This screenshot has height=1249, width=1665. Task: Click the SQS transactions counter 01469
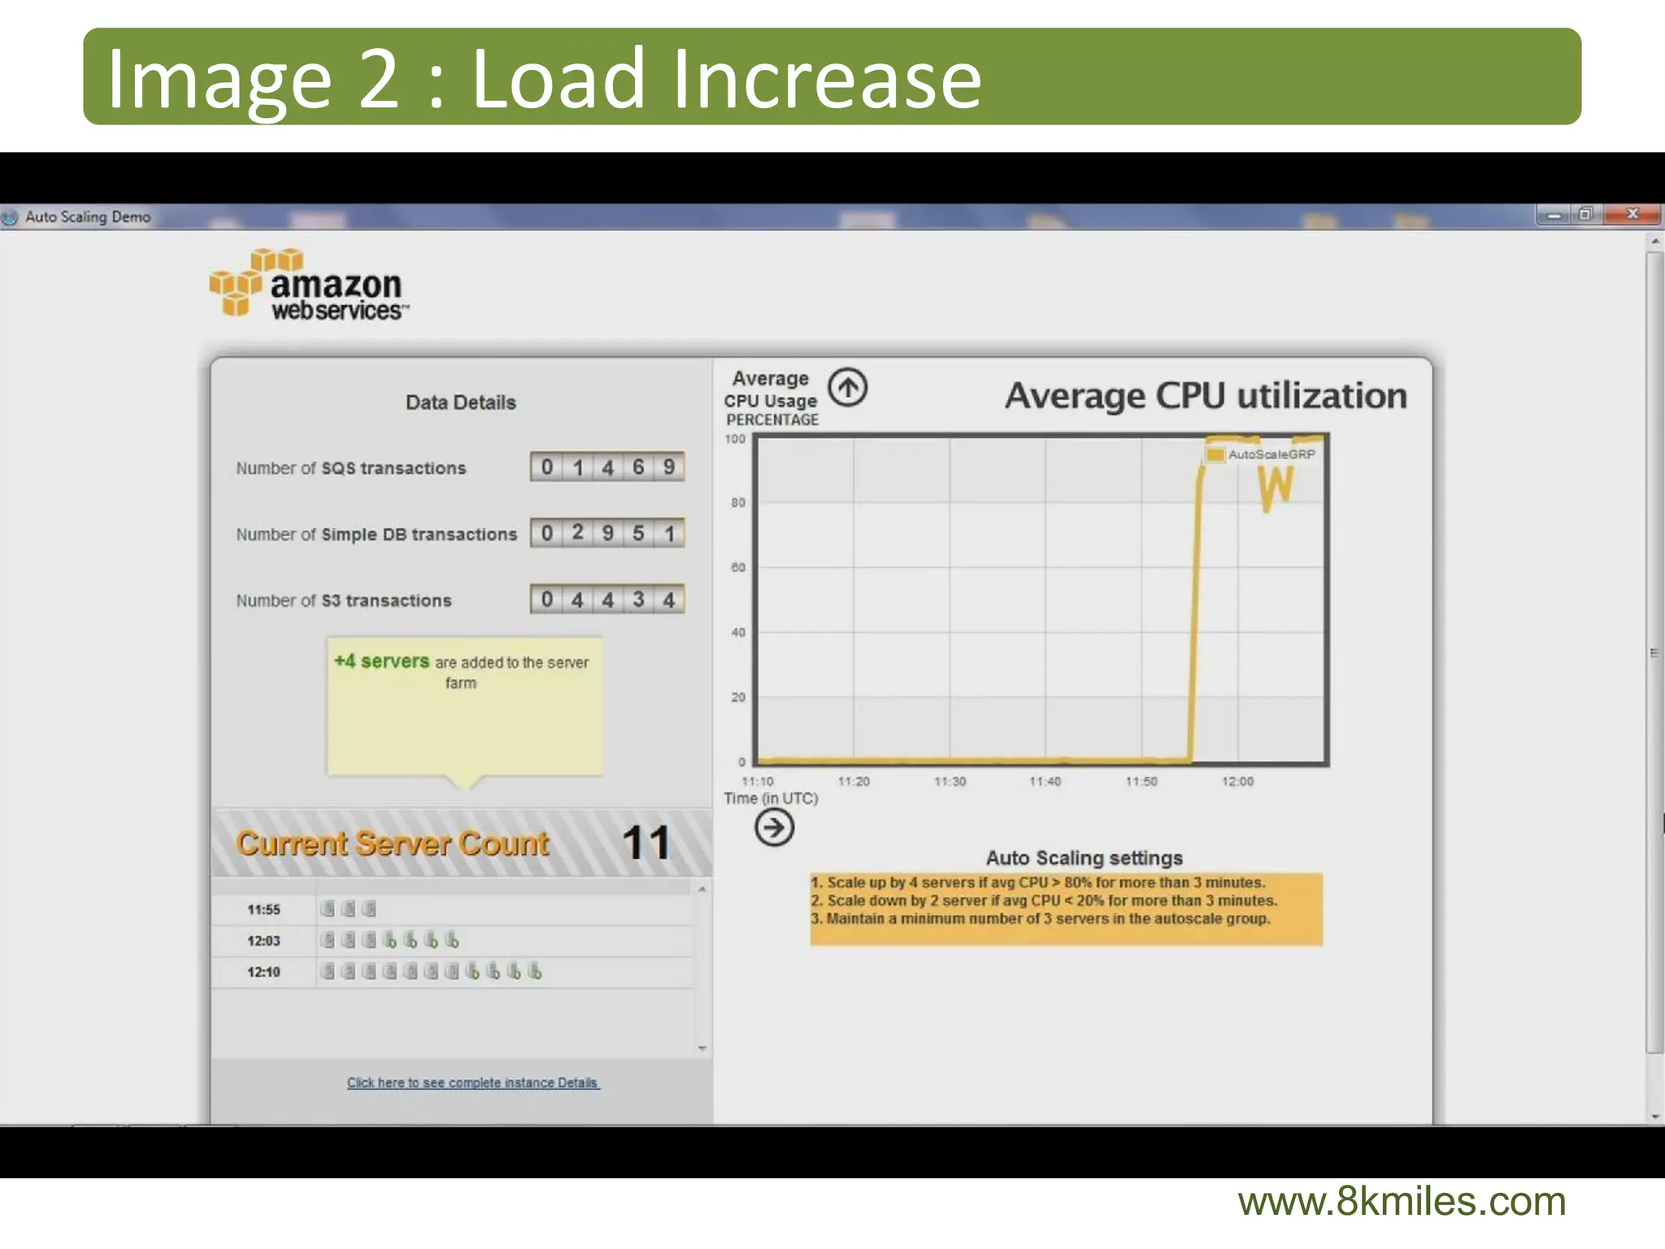click(607, 467)
